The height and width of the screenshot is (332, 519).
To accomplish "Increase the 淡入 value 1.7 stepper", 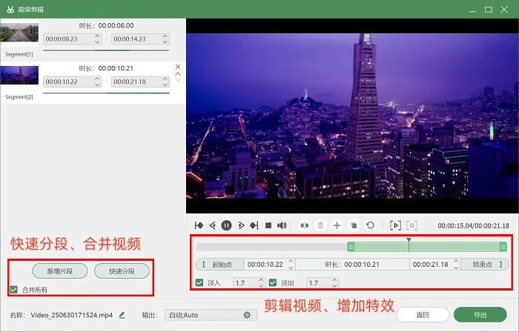I will (261, 280).
